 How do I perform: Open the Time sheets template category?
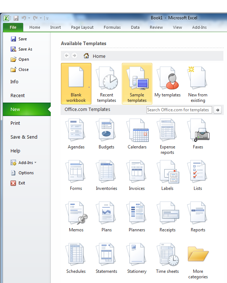click(168, 259)
